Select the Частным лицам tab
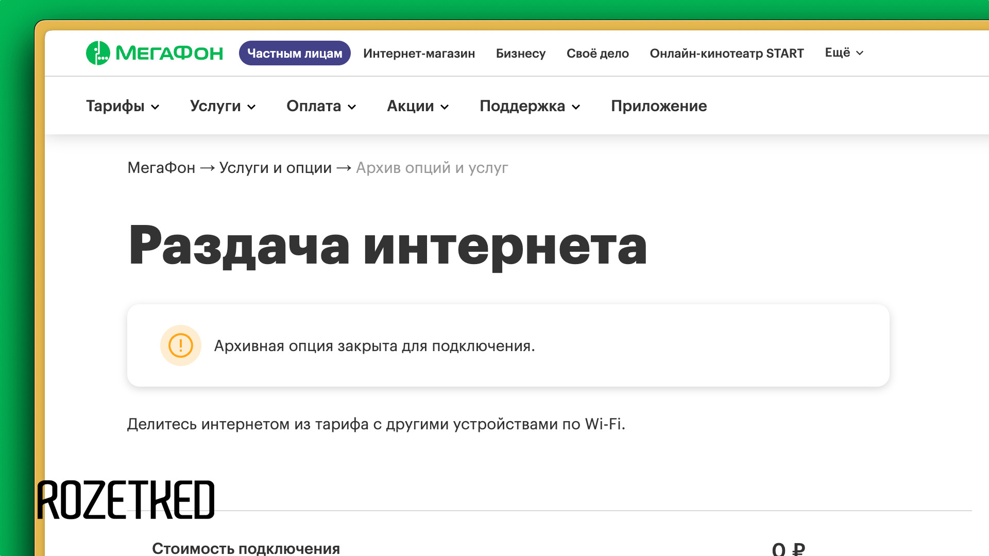989x556 pixels. point(295,53)
